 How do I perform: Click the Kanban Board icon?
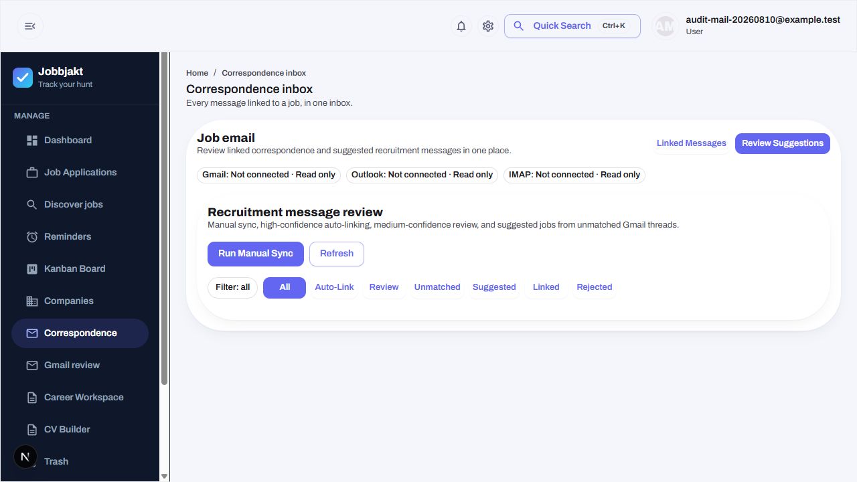click(x=32, y=269)
